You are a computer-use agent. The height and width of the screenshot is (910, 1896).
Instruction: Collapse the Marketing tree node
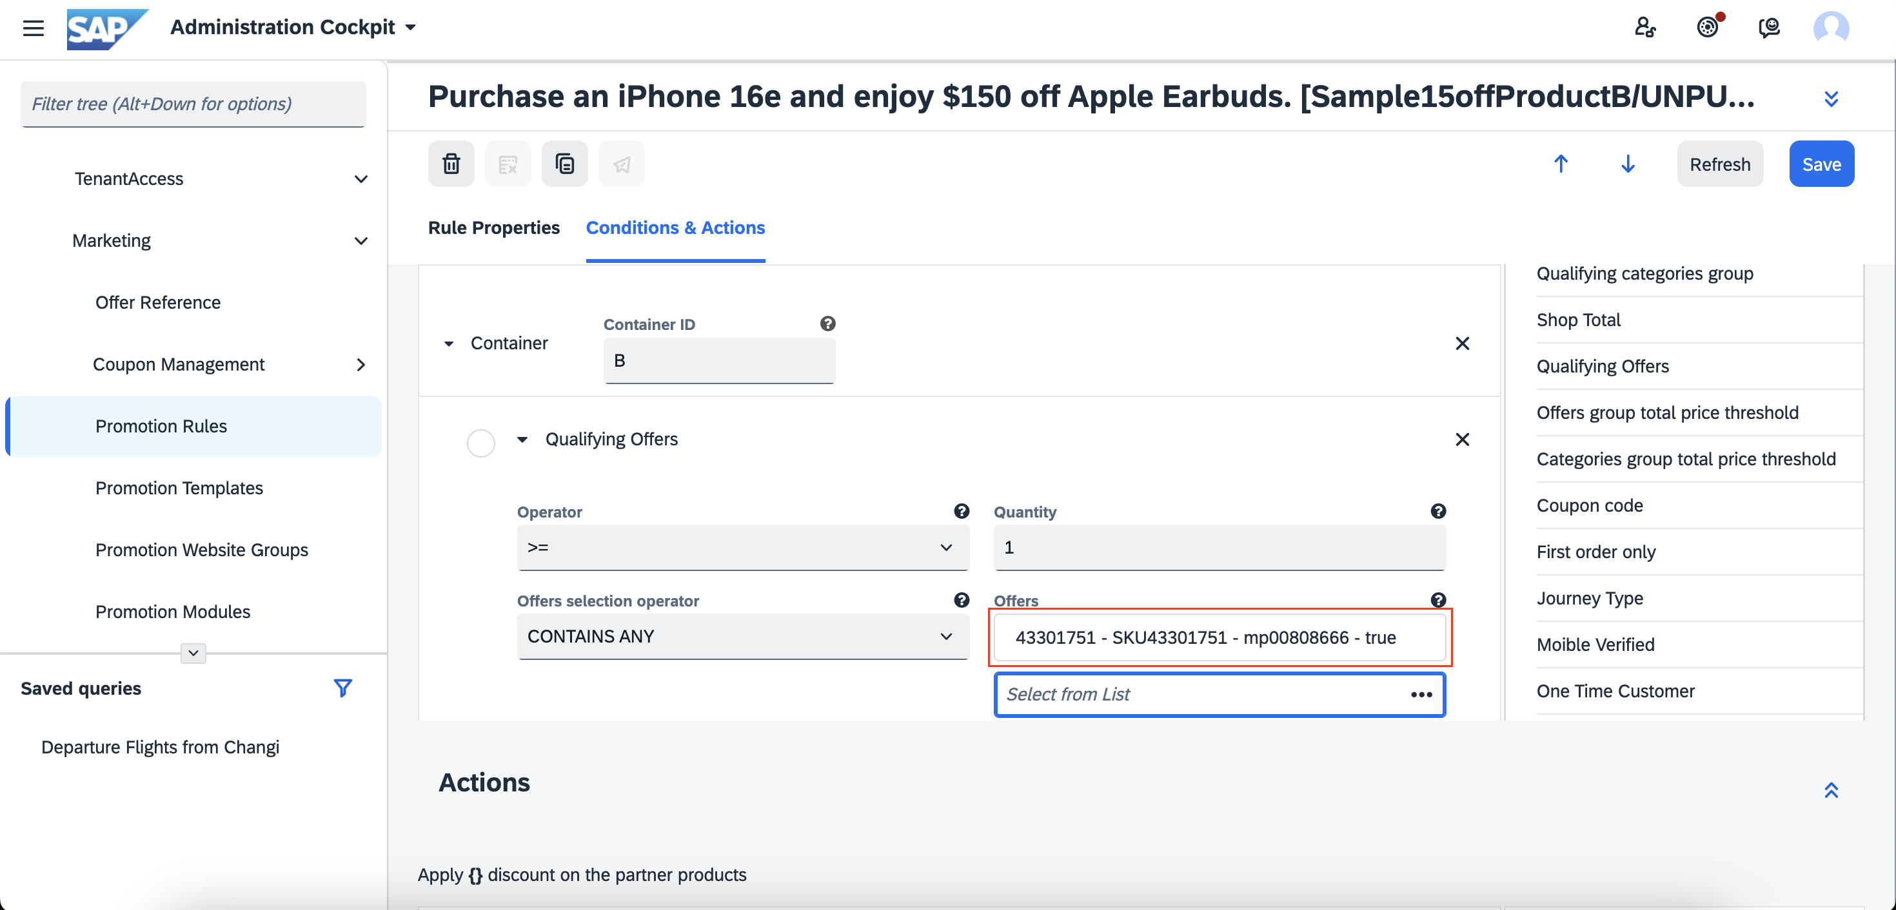click(360, 240)
